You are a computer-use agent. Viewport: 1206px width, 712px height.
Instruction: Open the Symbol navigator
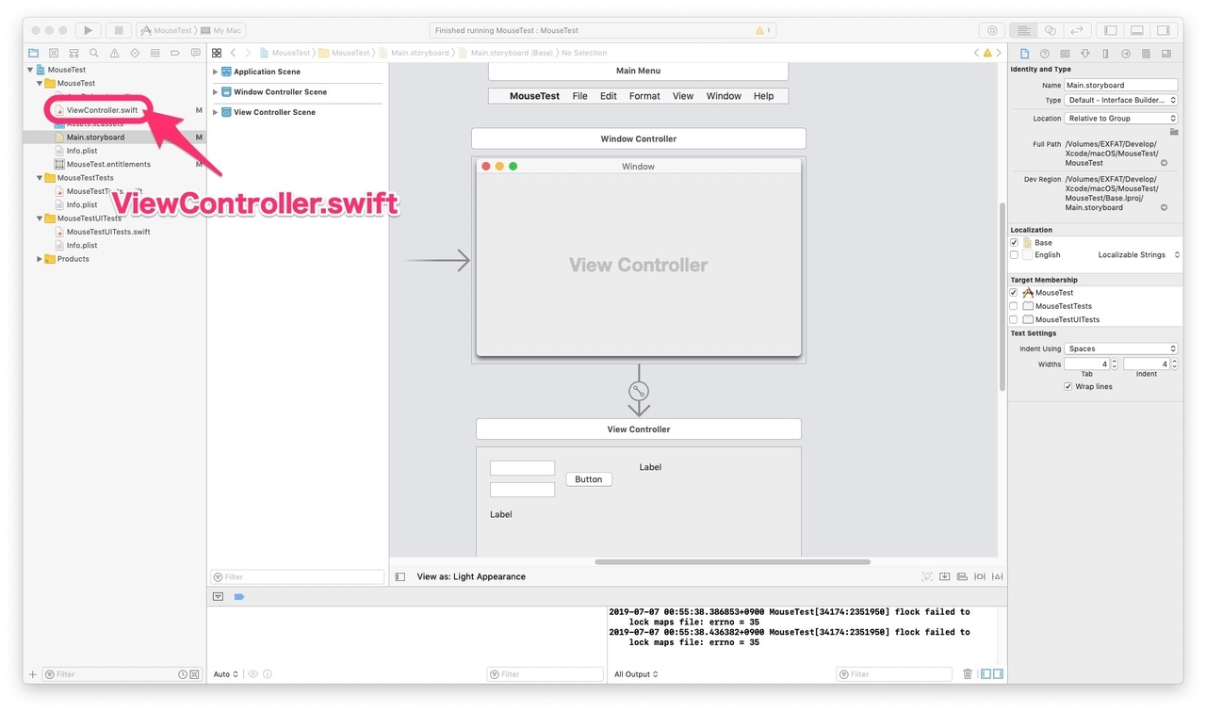(x=74, y=53)
